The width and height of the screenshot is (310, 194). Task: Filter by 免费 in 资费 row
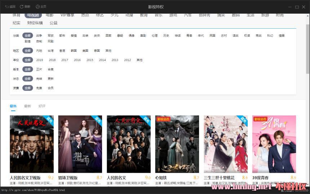point(39,88)
